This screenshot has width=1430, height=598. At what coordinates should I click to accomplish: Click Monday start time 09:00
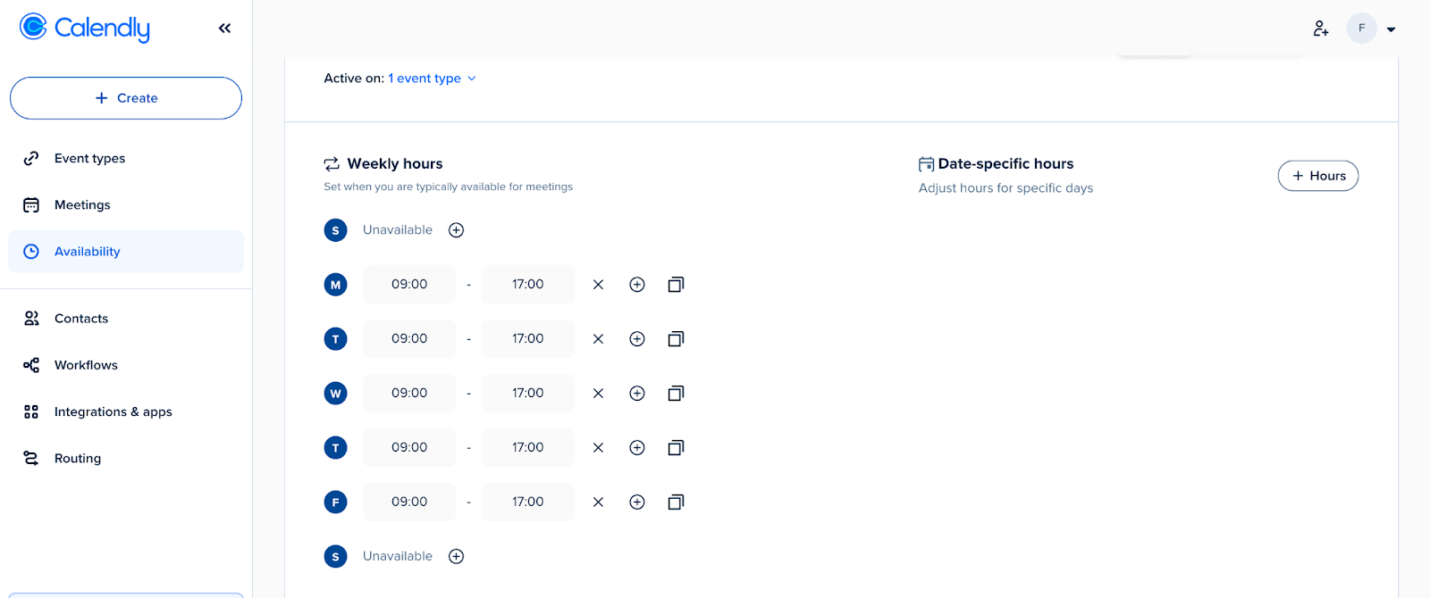[x=409, y=285]
